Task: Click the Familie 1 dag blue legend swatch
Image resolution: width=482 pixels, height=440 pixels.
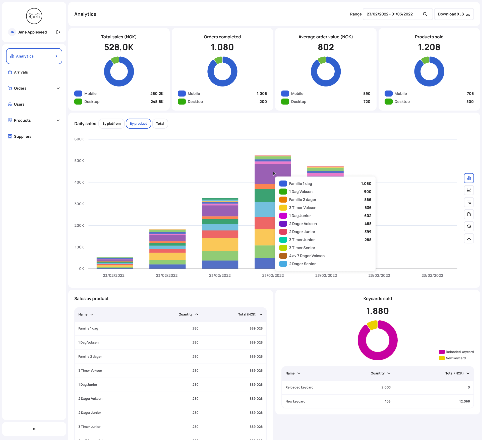Action: coord(283,184)
